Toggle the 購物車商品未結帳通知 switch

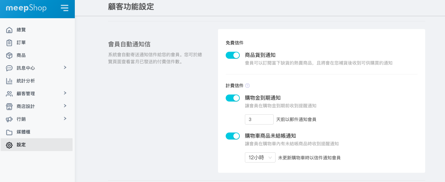pos(233,136)
